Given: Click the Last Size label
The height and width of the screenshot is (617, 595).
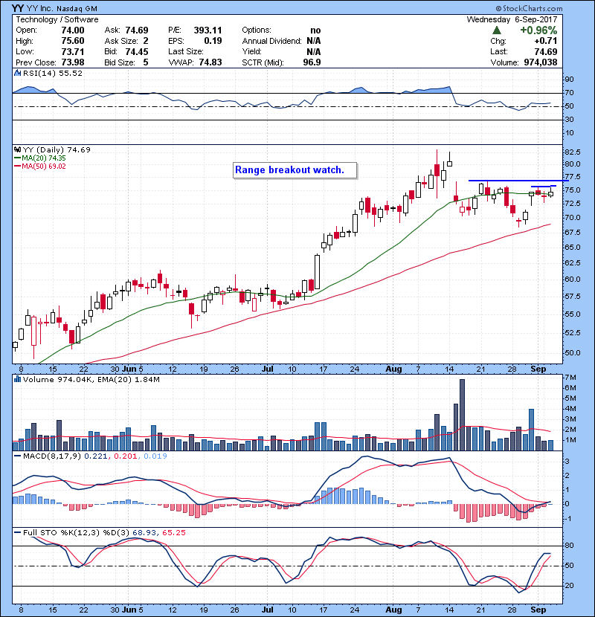Looking at the screenshot, I should [186, 51].
